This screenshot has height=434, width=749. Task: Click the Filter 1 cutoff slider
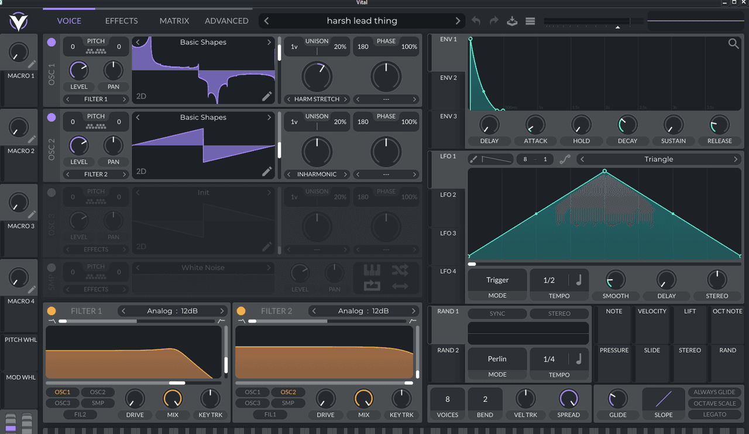pyautogui.click(x=177, y=383)
